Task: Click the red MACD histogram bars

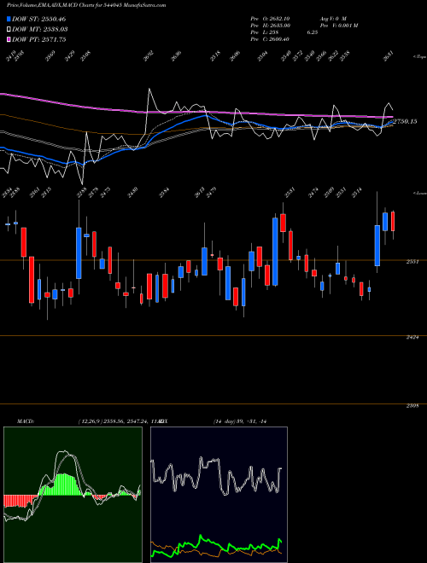Action: (x=20, y=501)
